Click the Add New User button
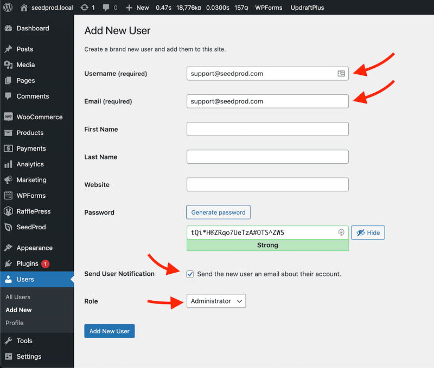The width and height of the screenshot is (434, 368). pos(109,331)
